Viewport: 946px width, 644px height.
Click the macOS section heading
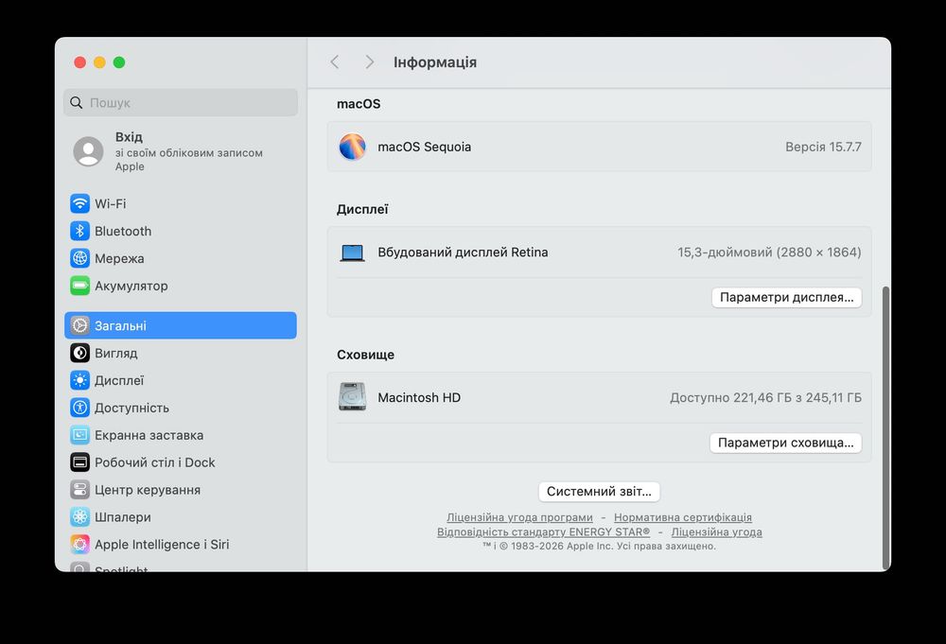[359, 104]
